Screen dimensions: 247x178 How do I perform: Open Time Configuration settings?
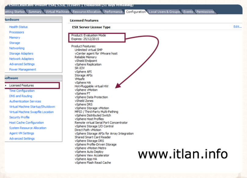[22, 91]
